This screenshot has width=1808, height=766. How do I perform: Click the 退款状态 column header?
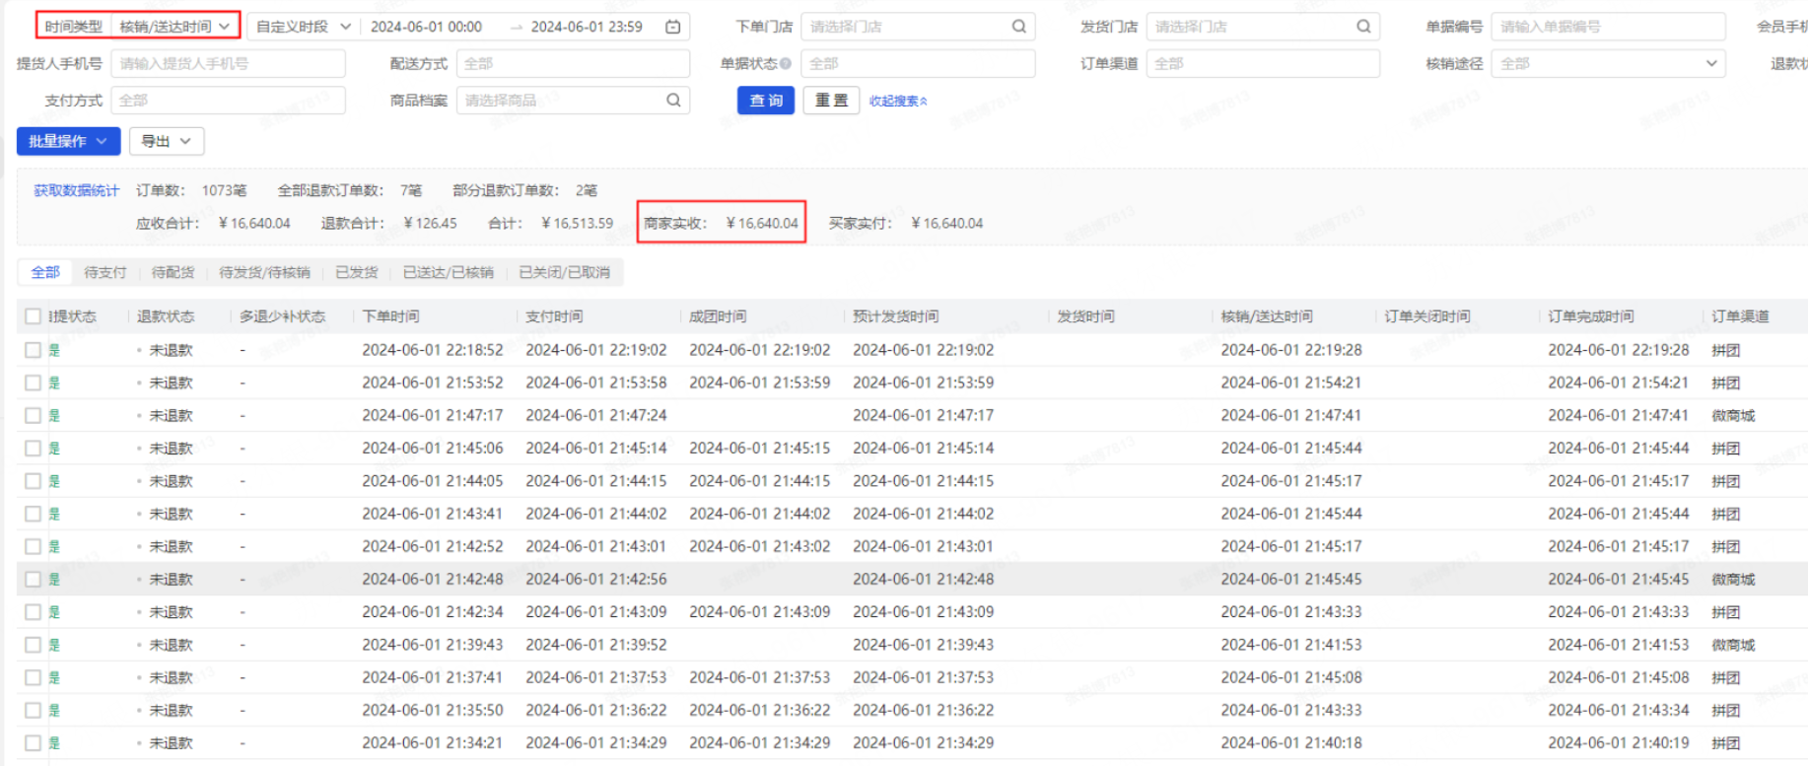(x=166, y=316)
